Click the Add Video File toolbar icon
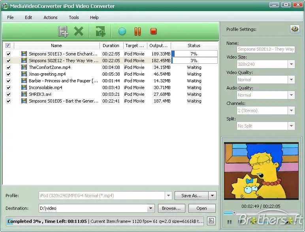Screen dimensions: 305x232 [x=63, y=31]
